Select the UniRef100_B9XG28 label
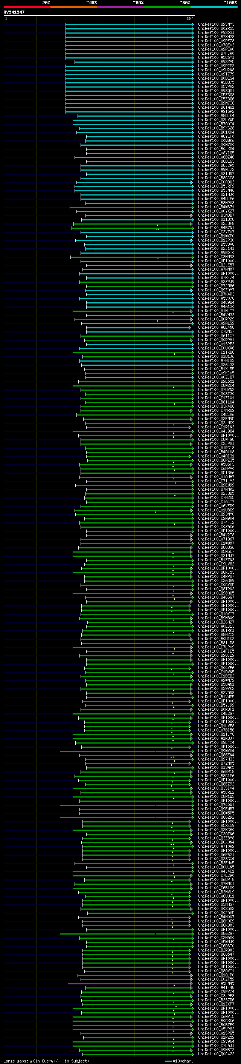 (x=216, y=128)
